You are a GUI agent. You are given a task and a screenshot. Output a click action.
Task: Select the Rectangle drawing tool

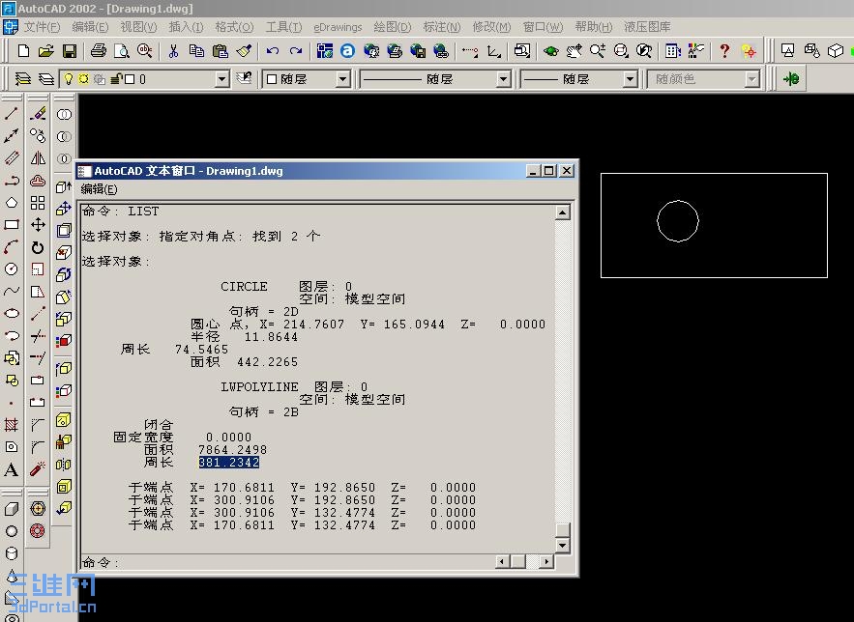point(12,224)
